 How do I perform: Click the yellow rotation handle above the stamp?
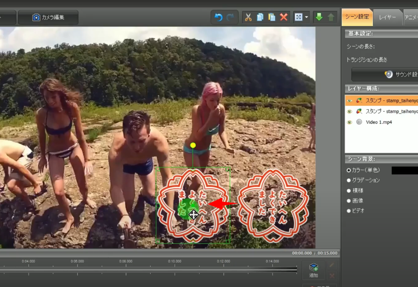coord(193,145)
